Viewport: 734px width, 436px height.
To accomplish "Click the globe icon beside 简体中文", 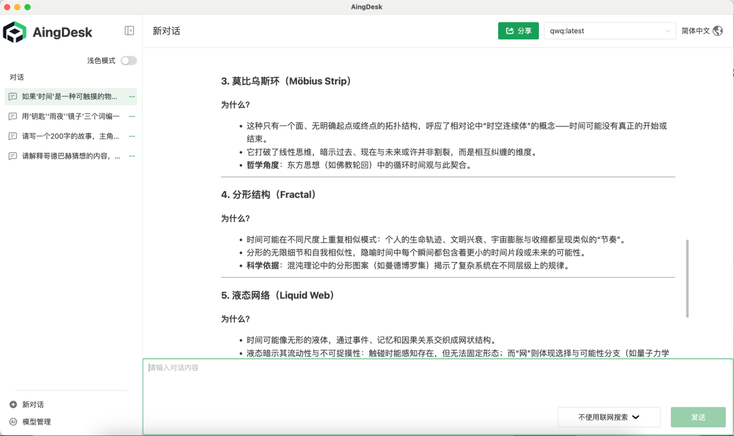I will pyautogui.click(x=718, y=31).
